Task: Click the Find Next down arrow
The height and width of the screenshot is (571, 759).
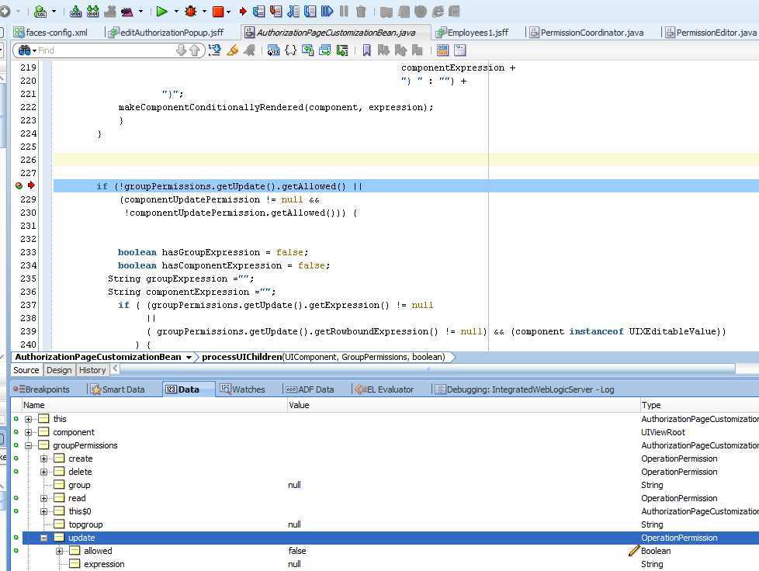Action: tap(182, 50)
